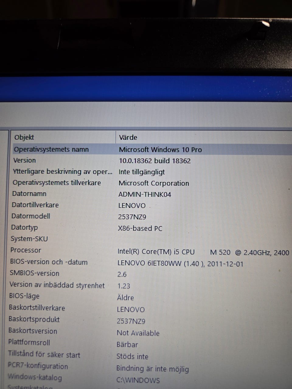Click Bindning är inte möjlig value
This screenshot has width=292, height=389.
(152, 369)
